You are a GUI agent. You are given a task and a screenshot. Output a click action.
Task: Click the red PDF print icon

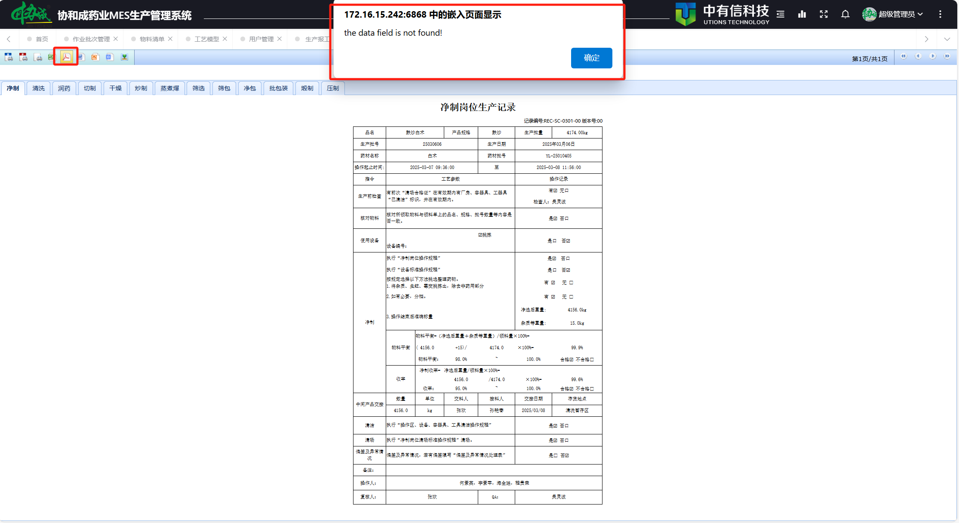click(x=23, y=57)
